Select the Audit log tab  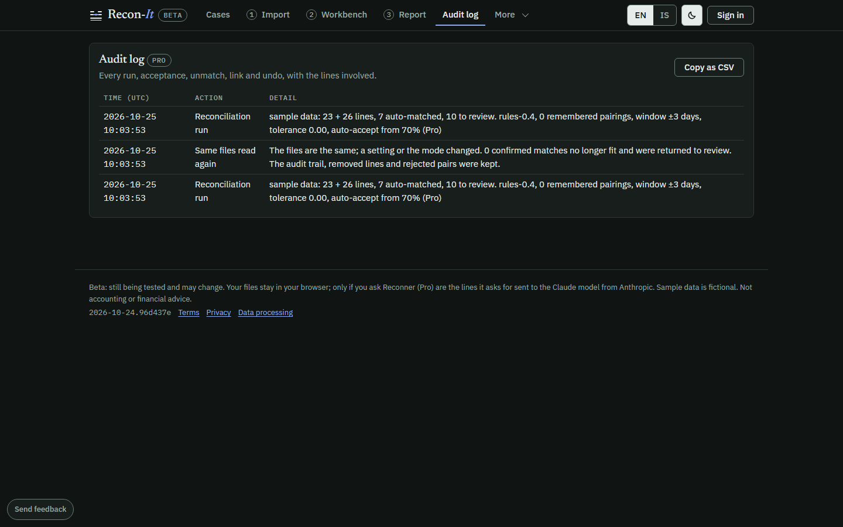click(x=460, y=15)
